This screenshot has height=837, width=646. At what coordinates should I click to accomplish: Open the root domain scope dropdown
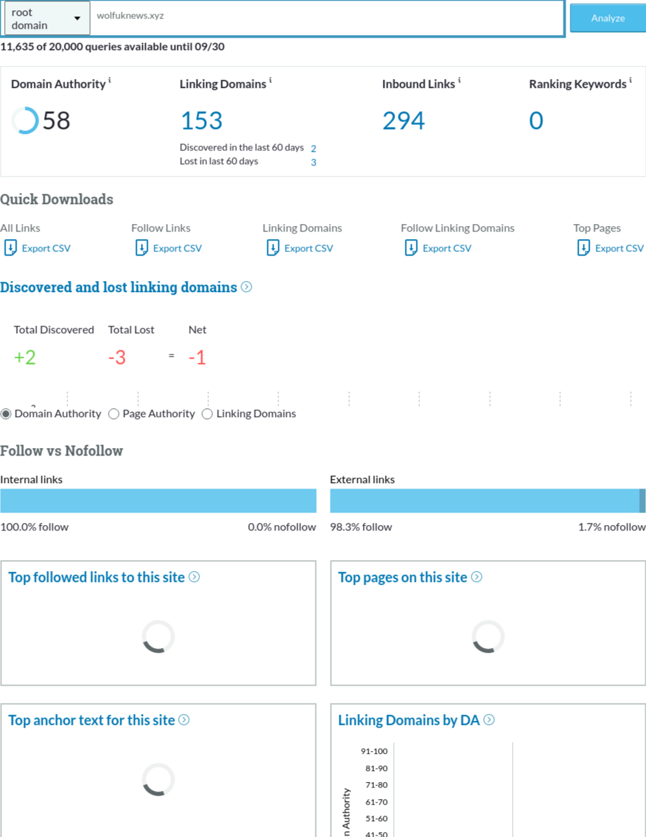point(47,19)
